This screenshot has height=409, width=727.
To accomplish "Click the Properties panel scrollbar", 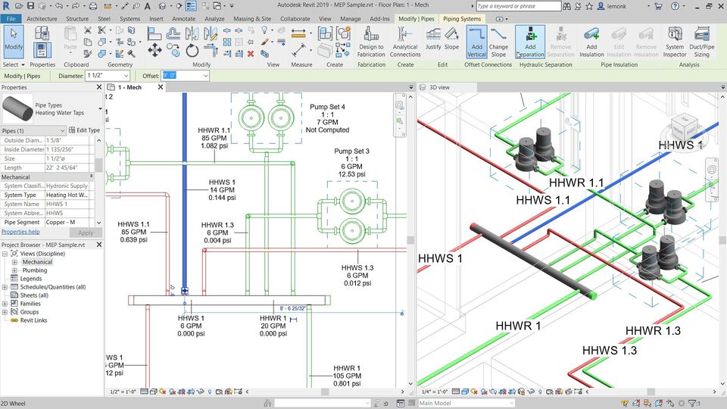I will (98, 164).
